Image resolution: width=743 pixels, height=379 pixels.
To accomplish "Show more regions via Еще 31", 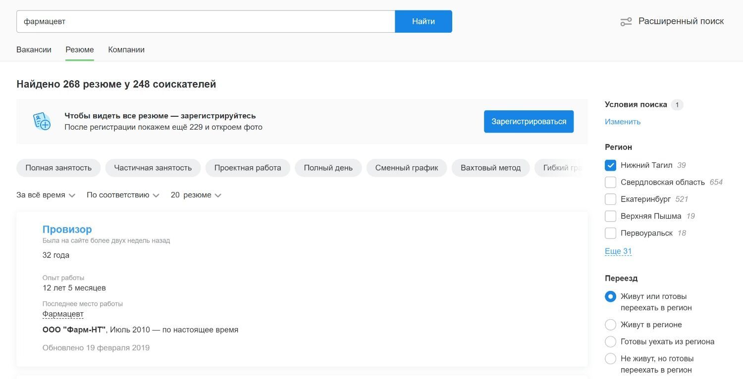I will (x=618, y=251).
